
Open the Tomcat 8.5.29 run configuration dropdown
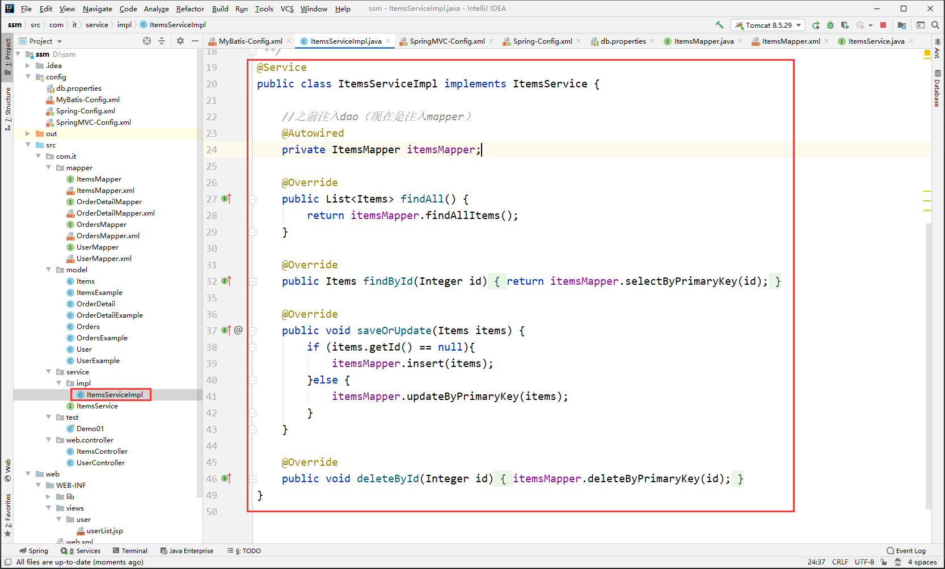[x=768, y=25]
